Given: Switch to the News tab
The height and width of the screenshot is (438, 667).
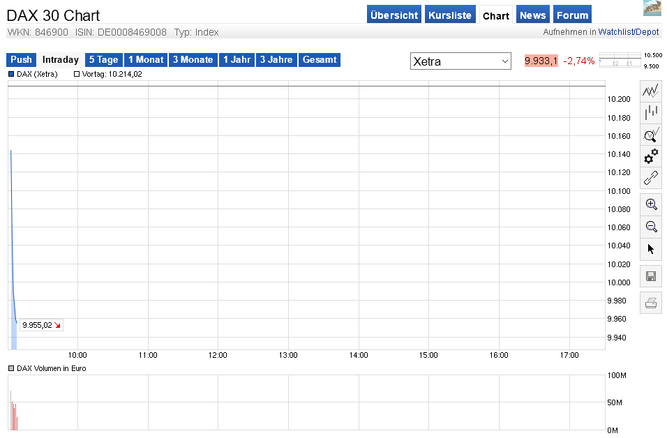Looking at the screenshot, I should tap(532, 14).
